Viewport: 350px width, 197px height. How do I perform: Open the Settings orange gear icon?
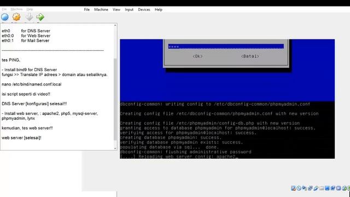coord(16,17)
